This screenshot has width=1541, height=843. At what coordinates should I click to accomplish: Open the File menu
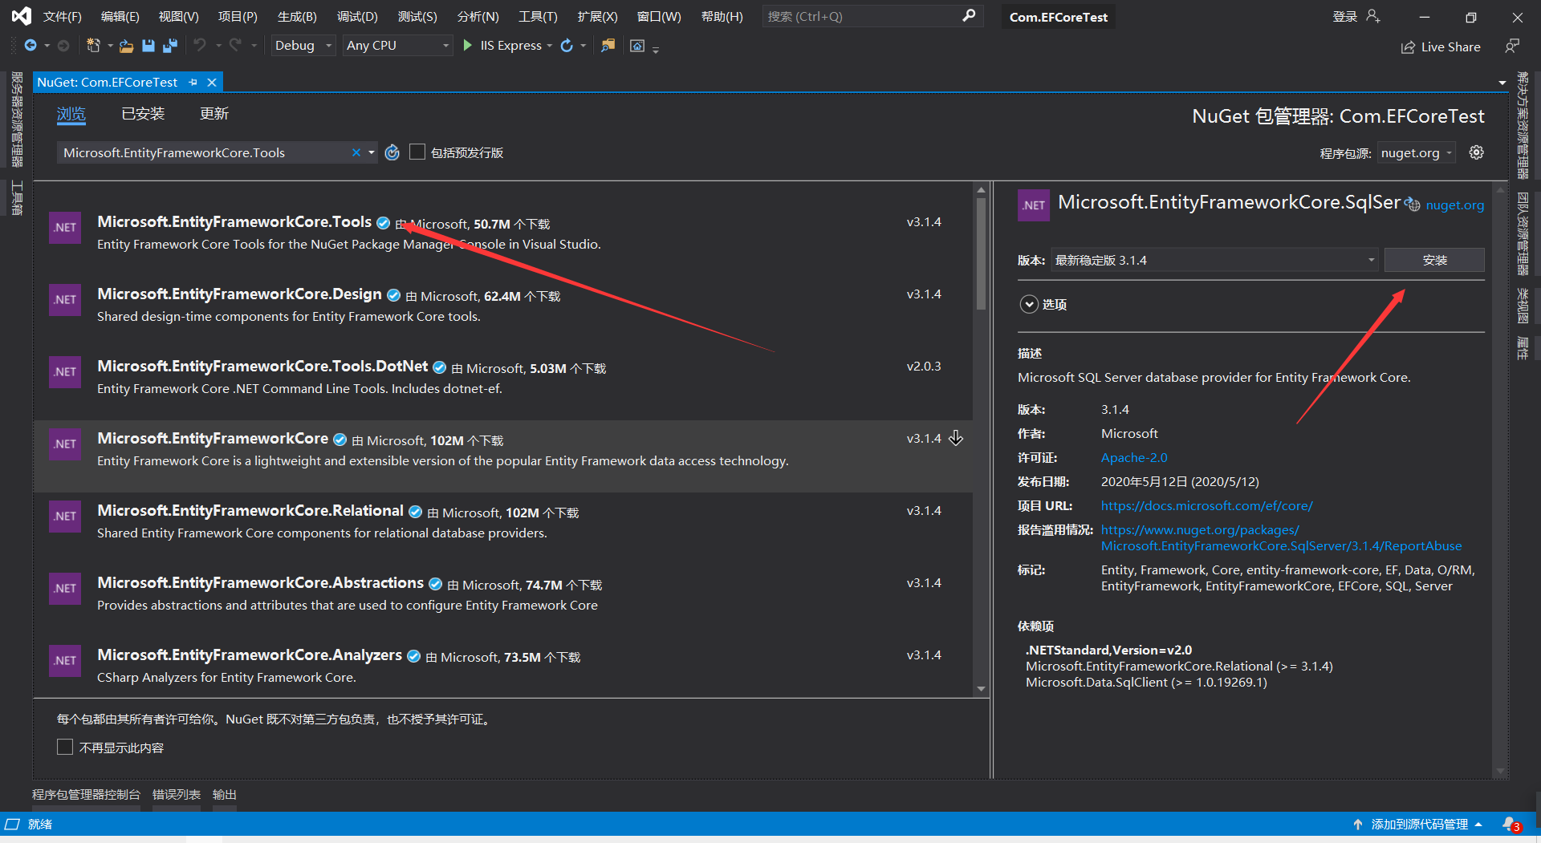pos(63,16)
